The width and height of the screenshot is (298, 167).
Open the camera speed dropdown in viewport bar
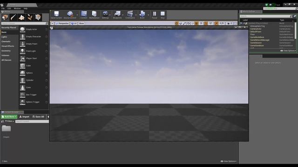click(230, 24)
